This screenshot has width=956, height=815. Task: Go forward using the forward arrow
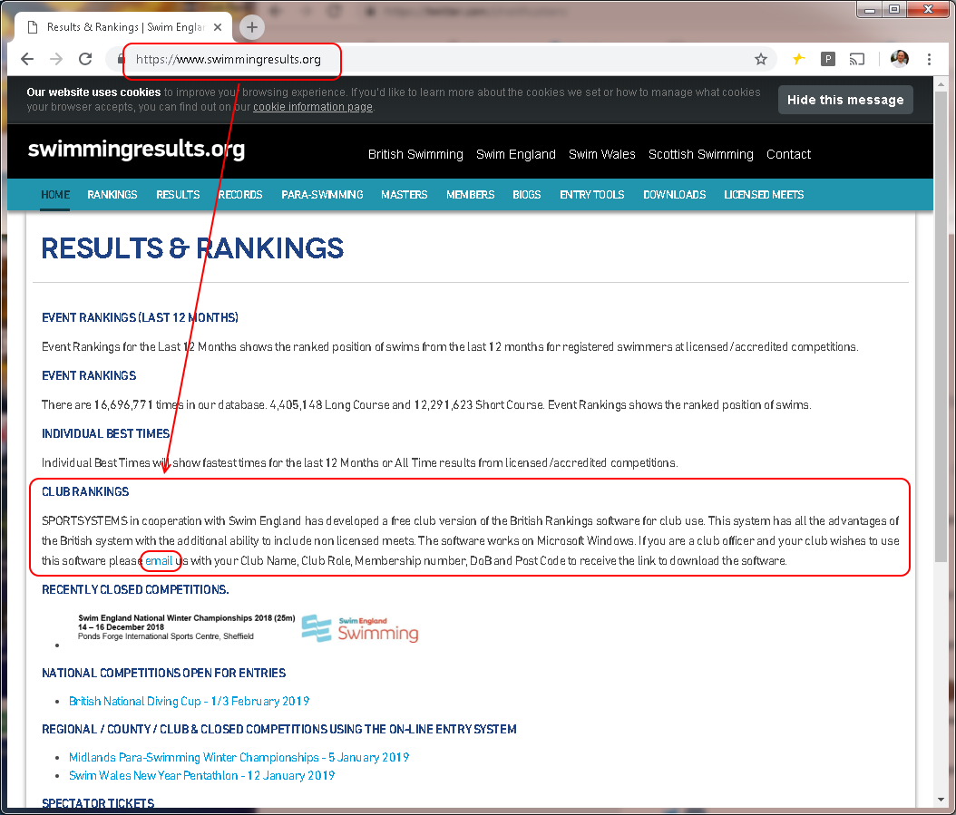tap(56, 59)
